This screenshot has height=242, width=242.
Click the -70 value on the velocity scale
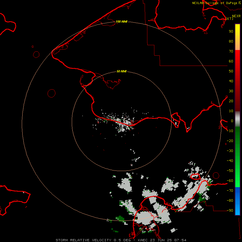coord(230,191)
